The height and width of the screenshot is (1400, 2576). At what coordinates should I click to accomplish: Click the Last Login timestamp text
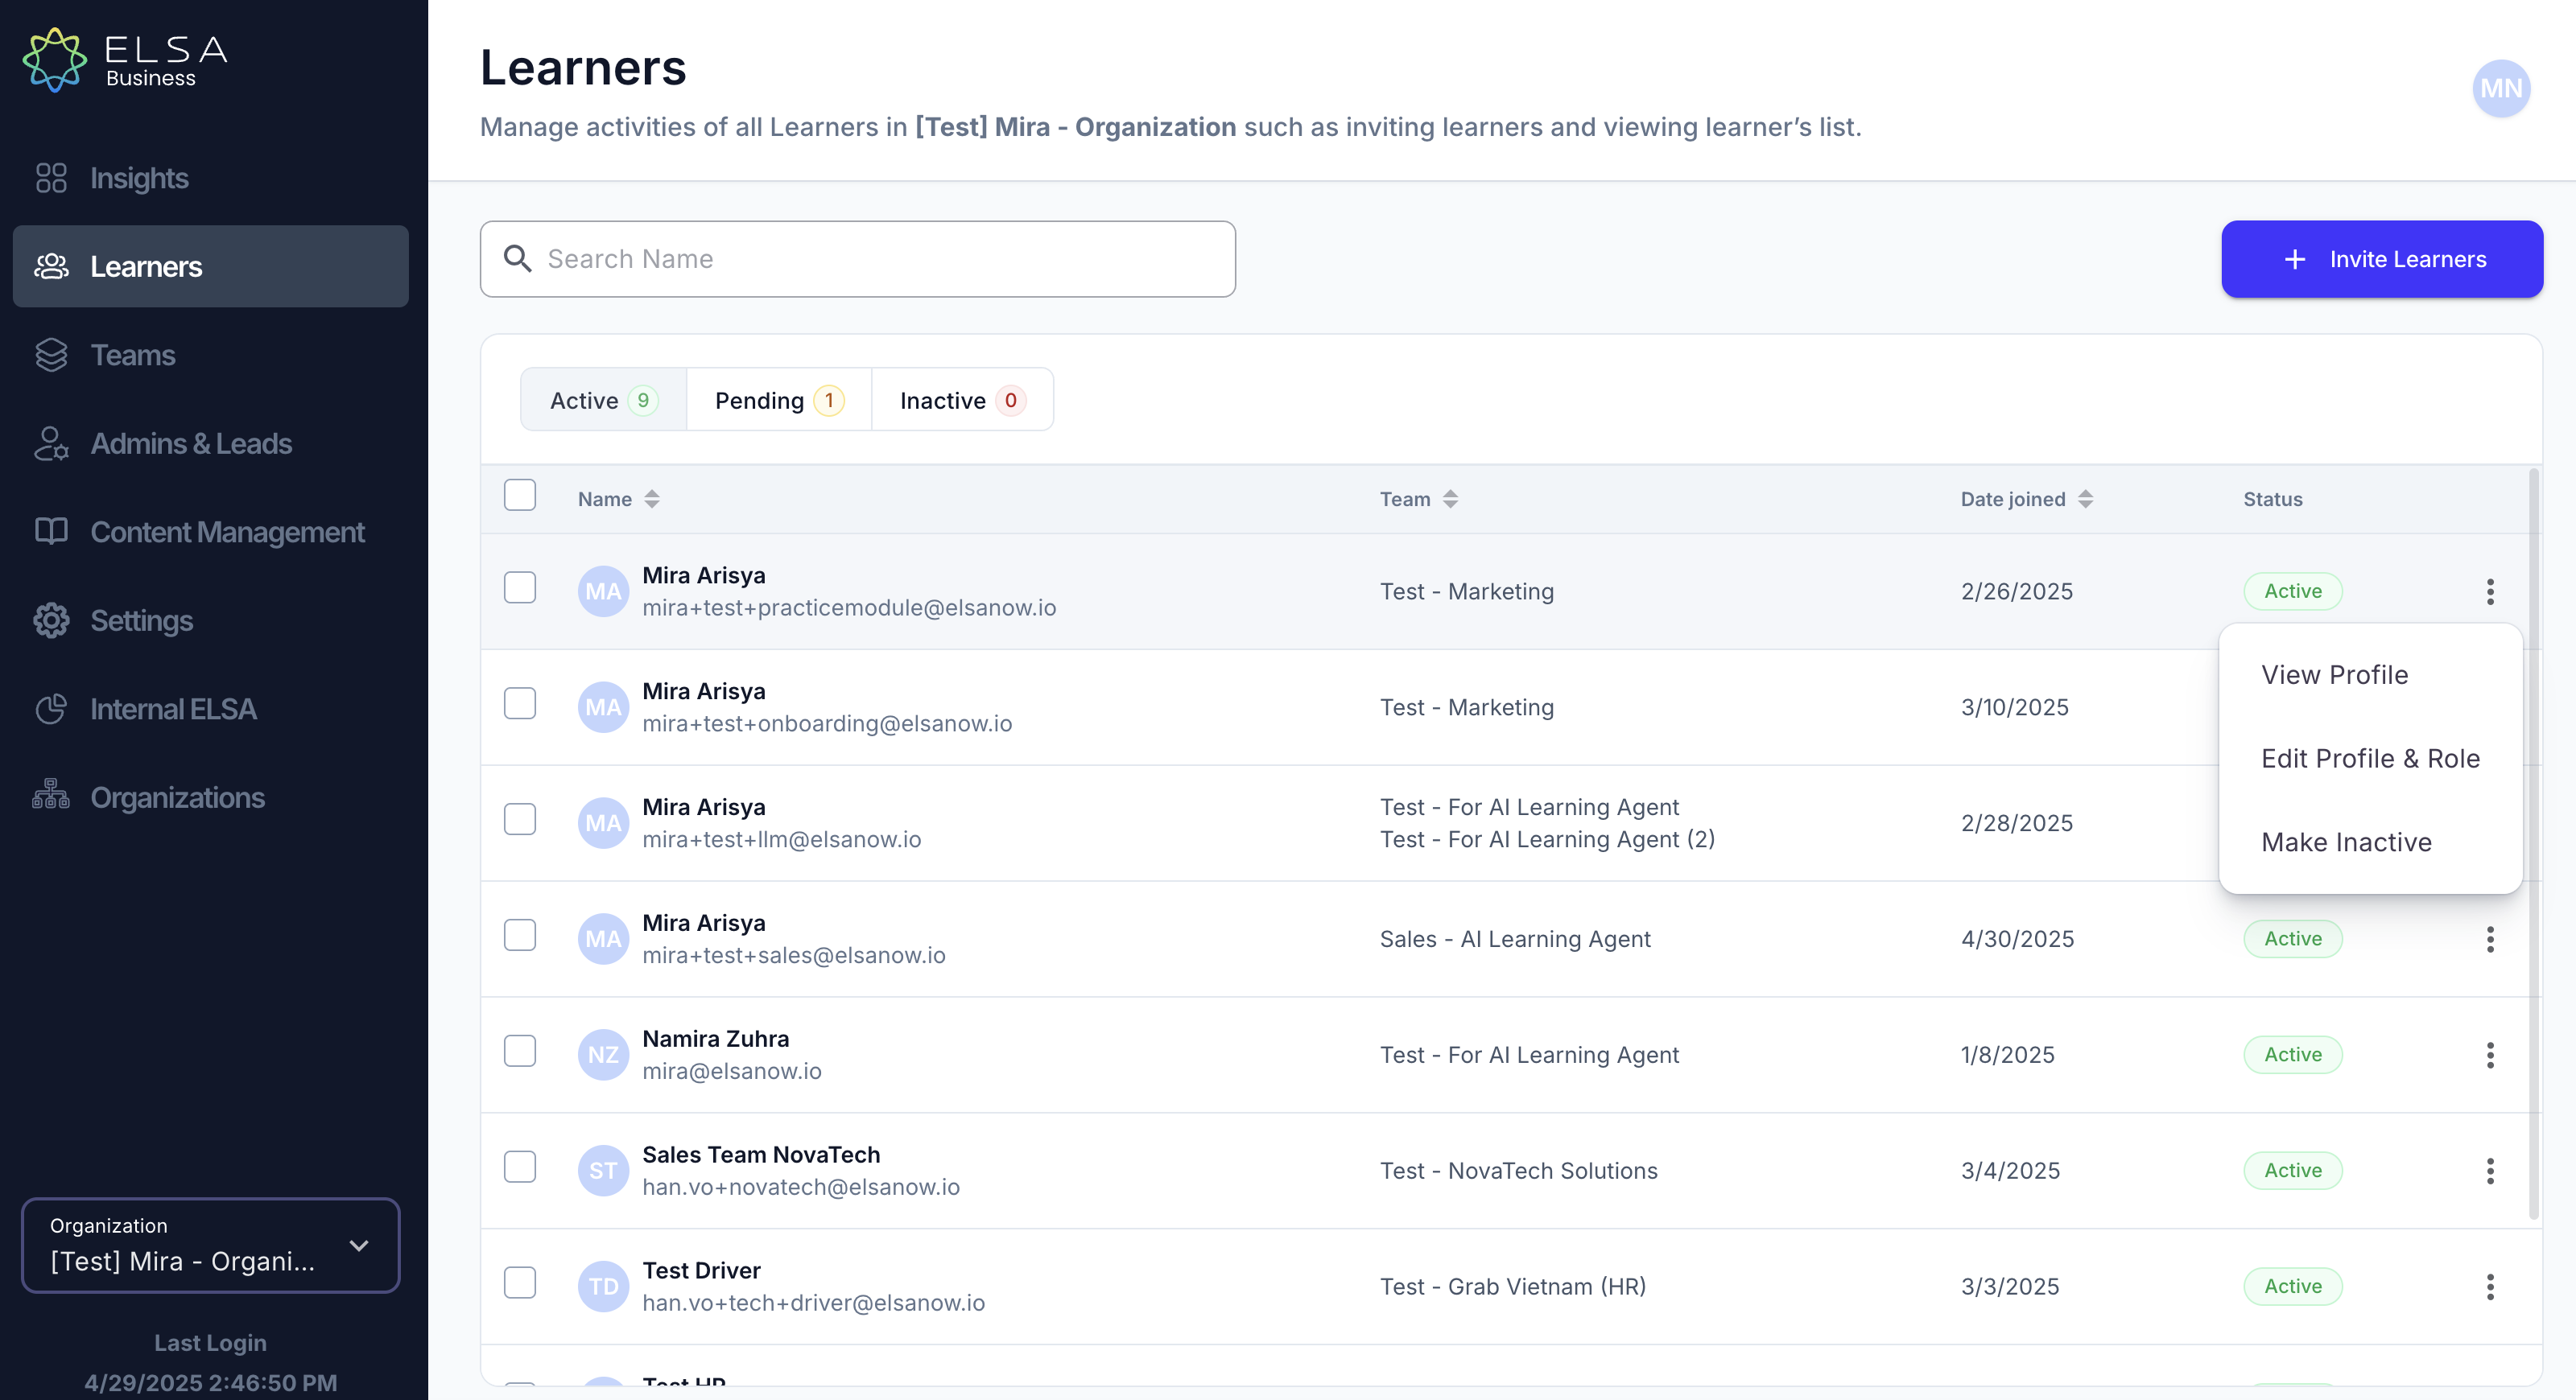coord(210,1383)
